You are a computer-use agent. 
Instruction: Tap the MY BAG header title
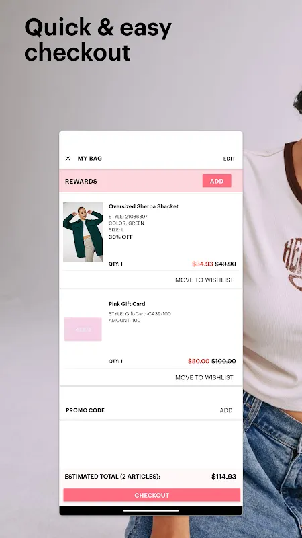[x=90, y=159]
